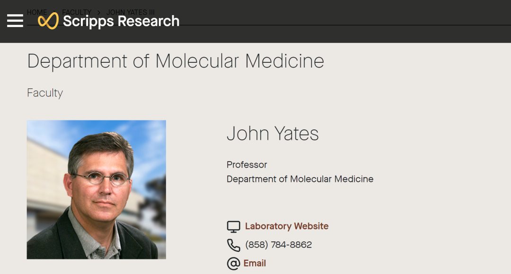Click the Faculty subheading

[x=45, y=93]
